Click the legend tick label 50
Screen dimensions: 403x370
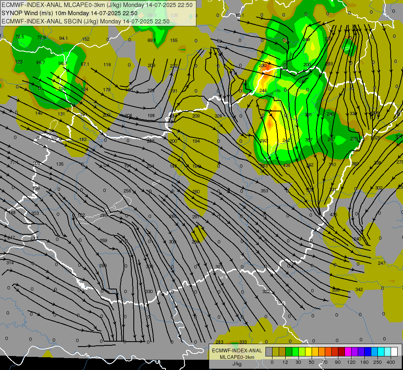[x=311, y=362]
